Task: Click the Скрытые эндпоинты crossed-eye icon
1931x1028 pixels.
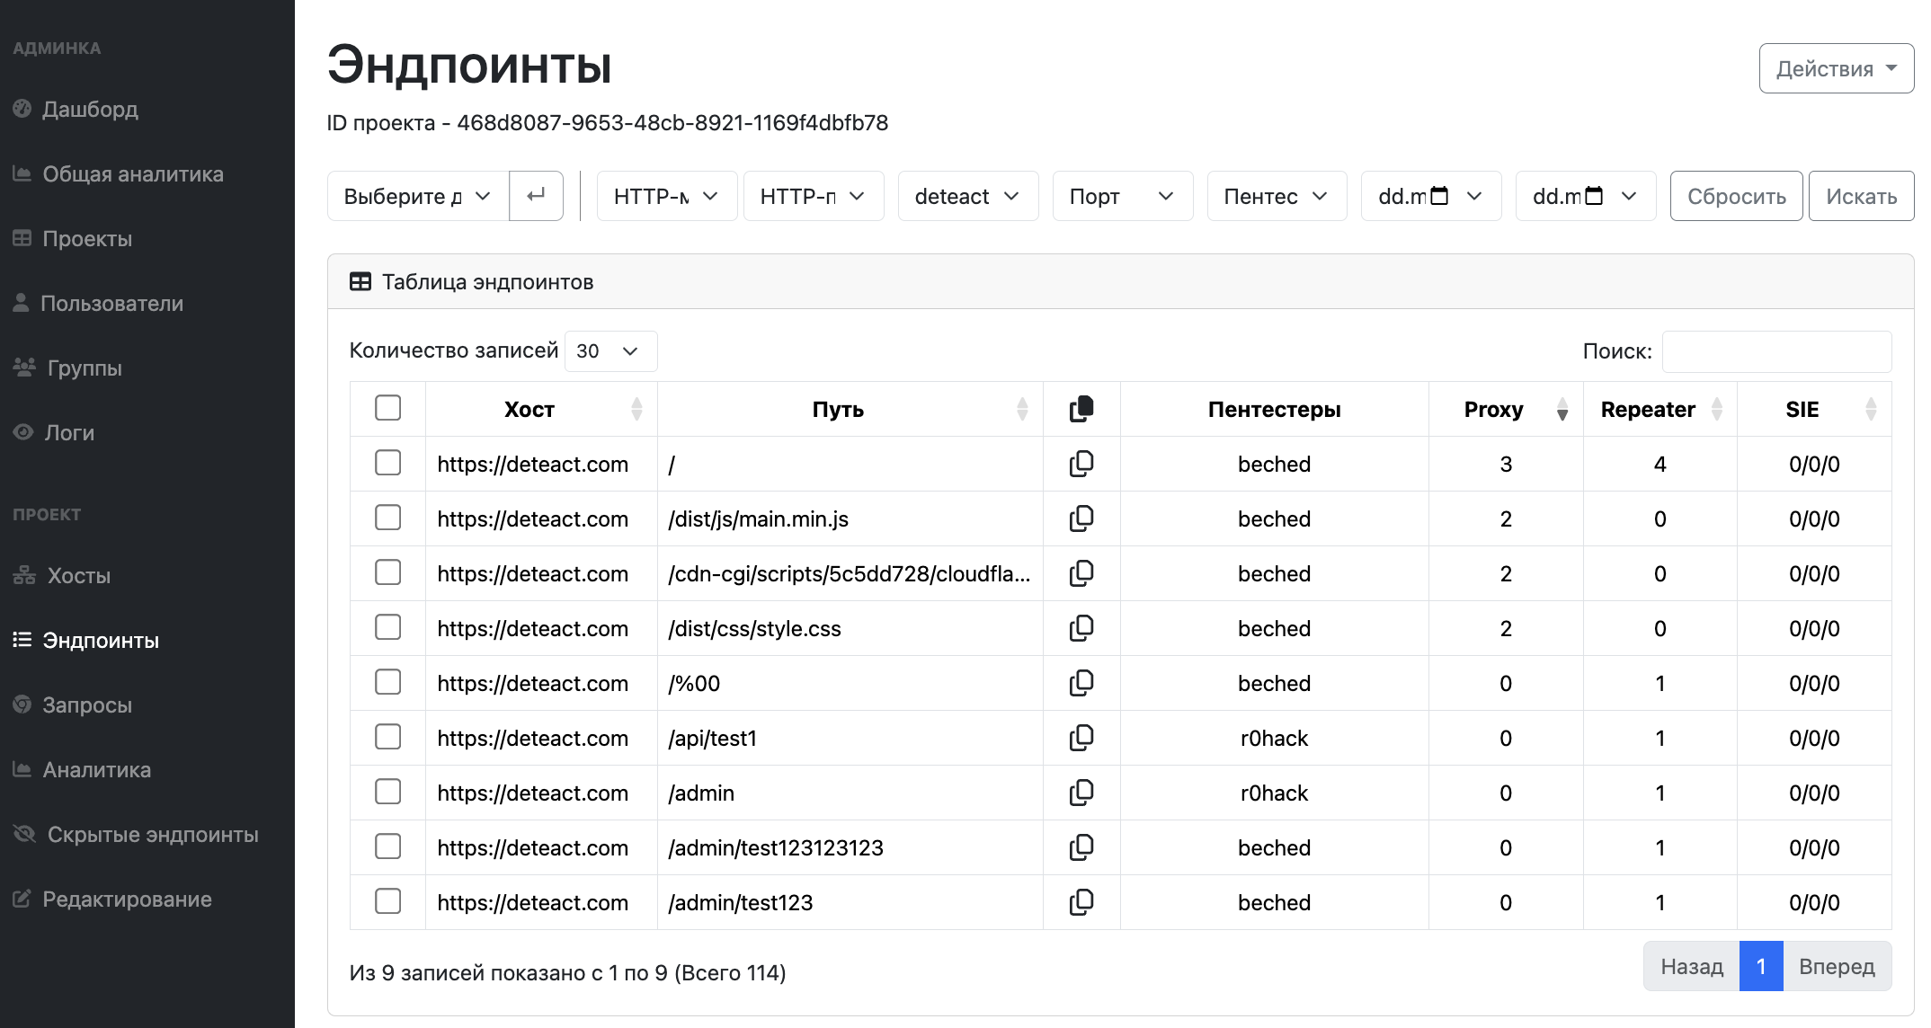Action: tap(24, 834)
